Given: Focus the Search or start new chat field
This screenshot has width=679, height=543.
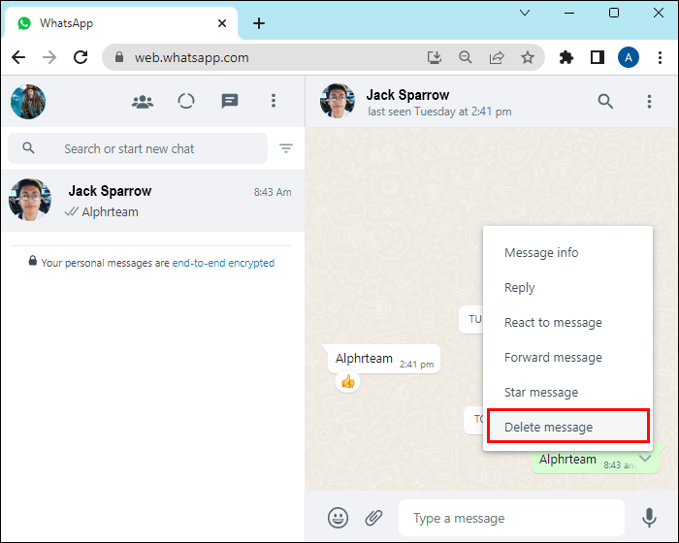Looking at the screenshot, I should [x=138, y=148].
